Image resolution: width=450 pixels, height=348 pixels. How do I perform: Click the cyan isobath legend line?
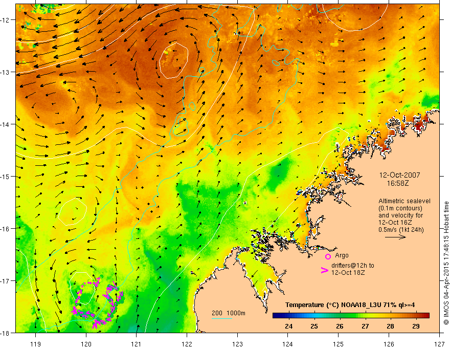coord(222,318)
